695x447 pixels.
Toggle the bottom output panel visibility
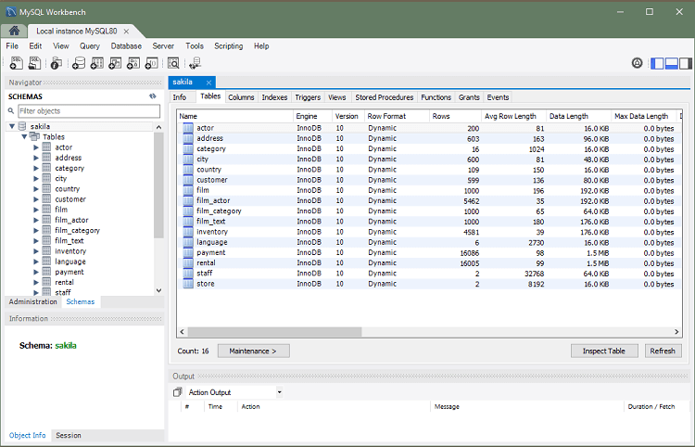pyautogui.click(x=672, y=63)
